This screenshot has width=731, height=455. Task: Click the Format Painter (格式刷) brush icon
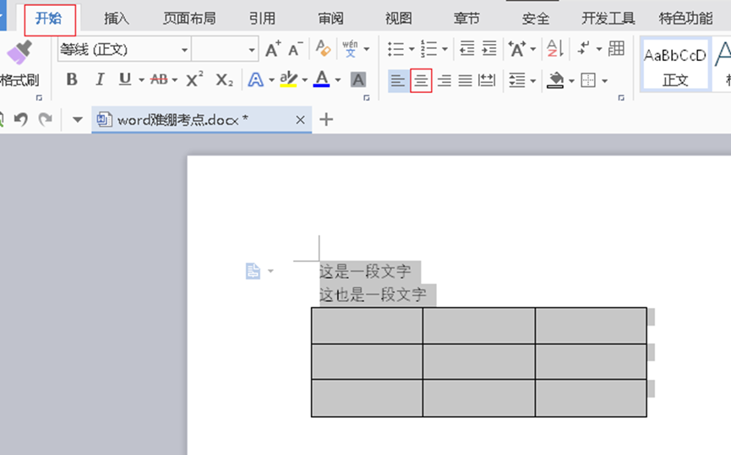(x=19, y=55)
